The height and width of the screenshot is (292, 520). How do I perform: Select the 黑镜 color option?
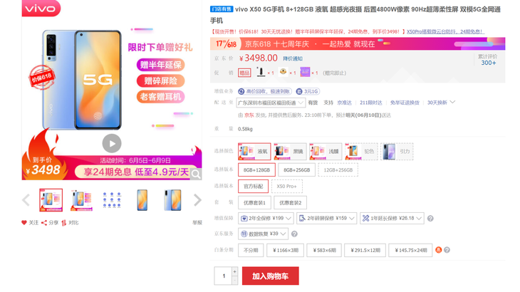pos(290,152)
